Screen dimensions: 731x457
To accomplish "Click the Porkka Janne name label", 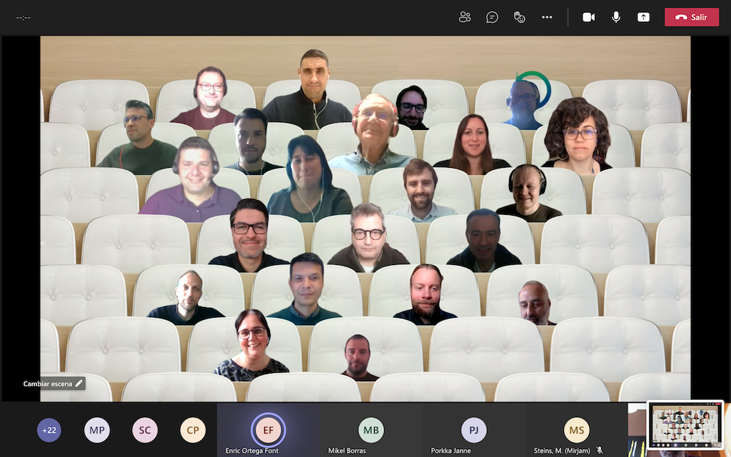I will [451, 451].
